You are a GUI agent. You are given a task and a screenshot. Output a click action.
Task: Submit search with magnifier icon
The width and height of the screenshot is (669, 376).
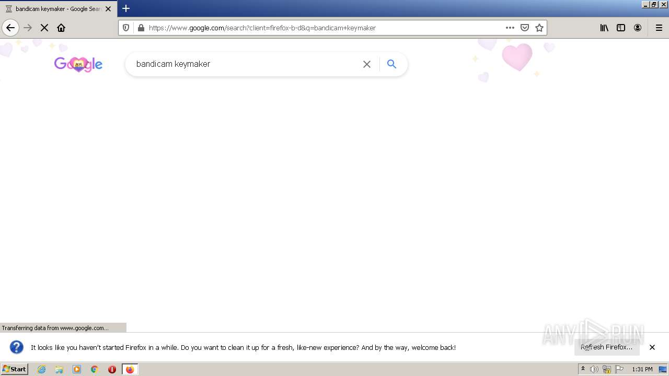tap(391, 64)
